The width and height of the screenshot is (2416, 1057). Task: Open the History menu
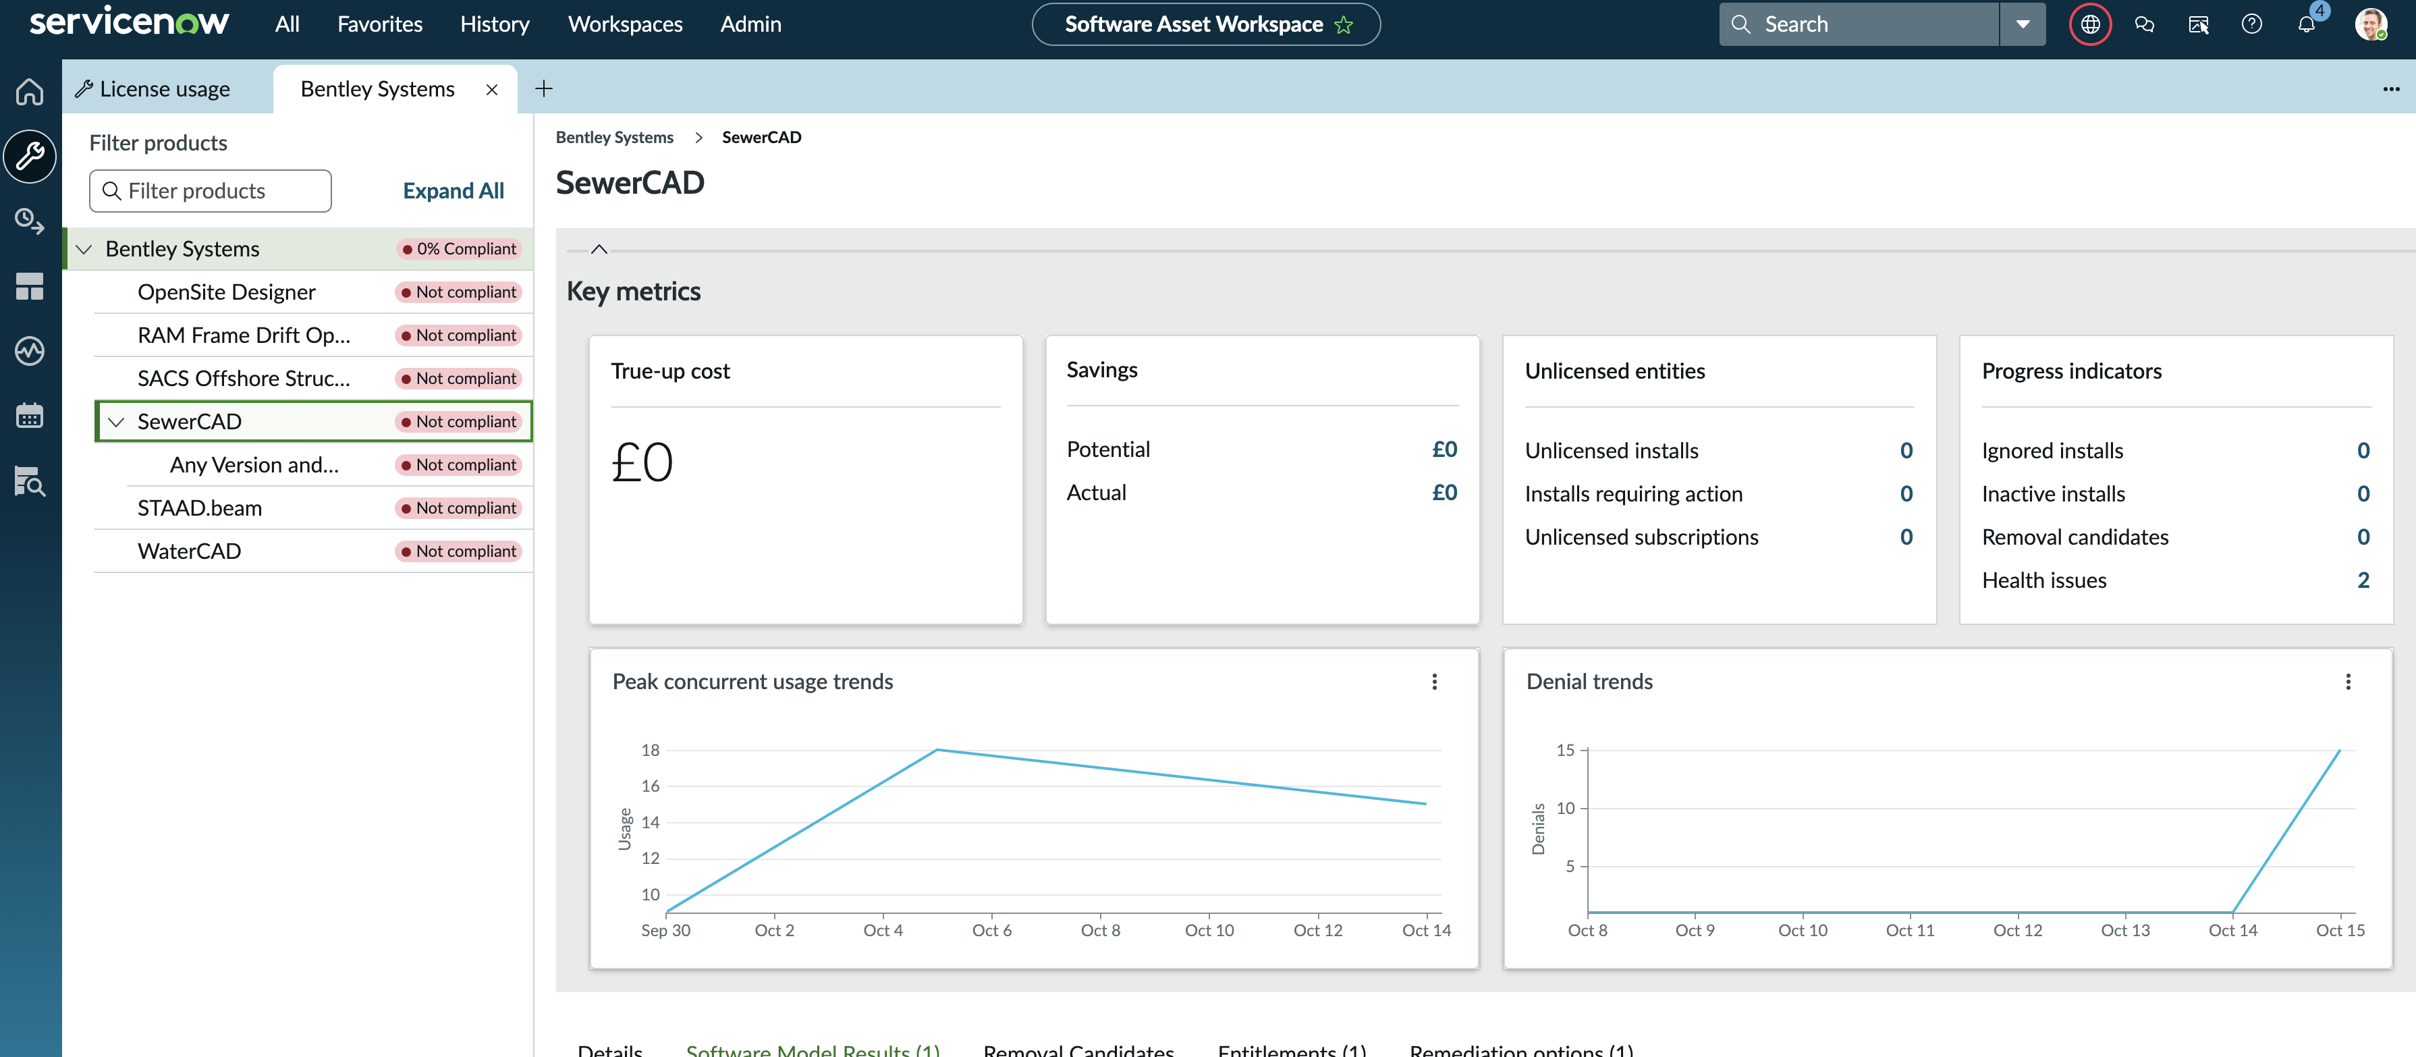click(495, 24)
